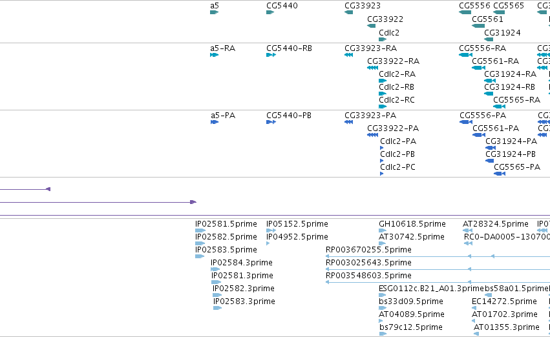This screenshot has height=337, width=550.
Task: Select the CG5561-PA protein glyph
Action: [x=479, y=135]
